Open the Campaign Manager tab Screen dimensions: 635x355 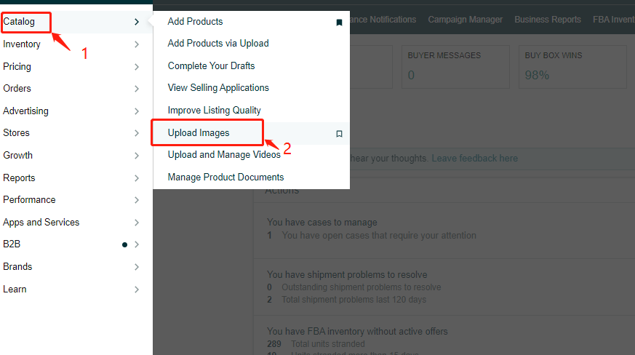coord(466,20)
